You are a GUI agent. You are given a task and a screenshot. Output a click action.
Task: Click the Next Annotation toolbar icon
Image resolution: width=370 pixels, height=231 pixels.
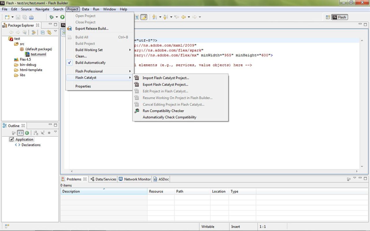tap(155, 17)
